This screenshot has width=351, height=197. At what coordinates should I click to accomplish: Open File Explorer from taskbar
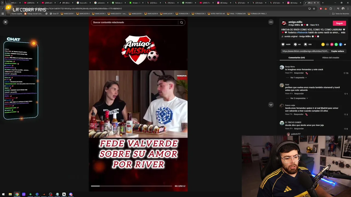click(x=10, y=195)
